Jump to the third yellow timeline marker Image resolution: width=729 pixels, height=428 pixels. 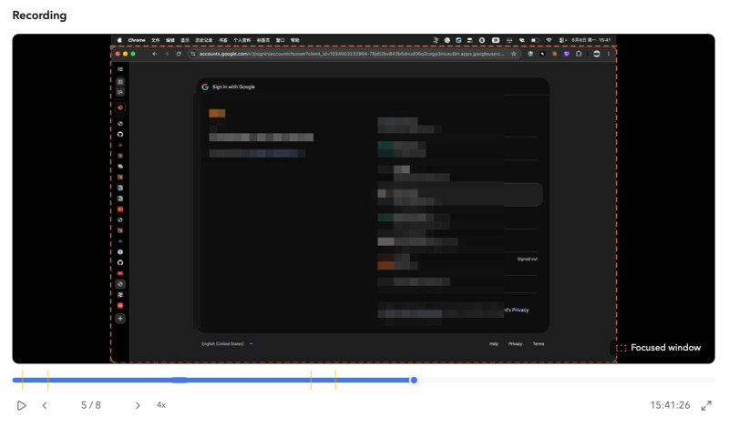click(x=311, y=380)
